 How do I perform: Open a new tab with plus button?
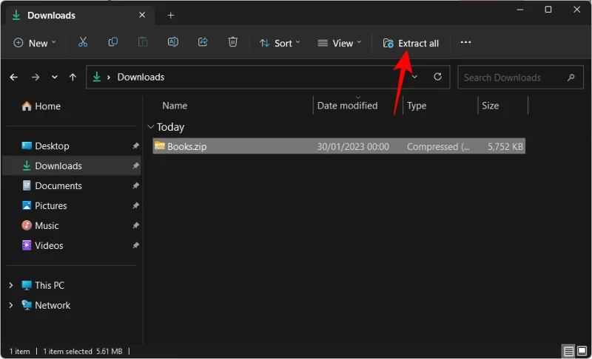170,15
